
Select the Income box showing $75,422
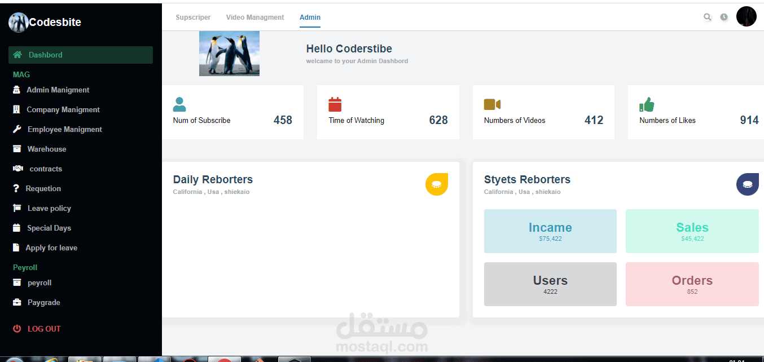pos(550,231)
